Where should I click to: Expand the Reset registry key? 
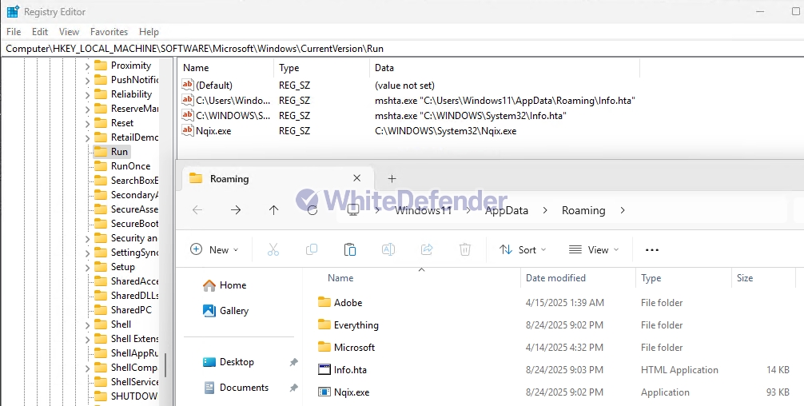[x=87, y=124]
